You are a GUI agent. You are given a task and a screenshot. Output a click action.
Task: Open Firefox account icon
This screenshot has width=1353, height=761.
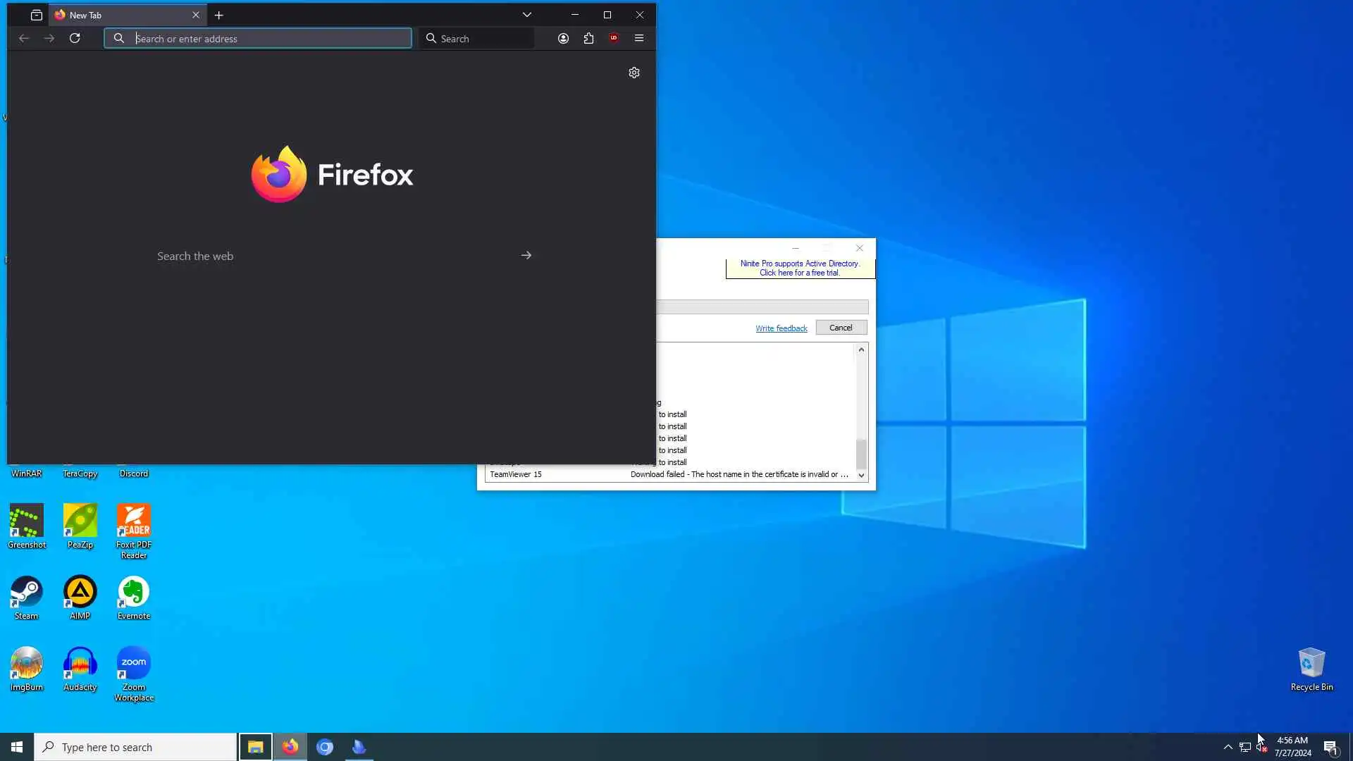(x=563, y=38)
